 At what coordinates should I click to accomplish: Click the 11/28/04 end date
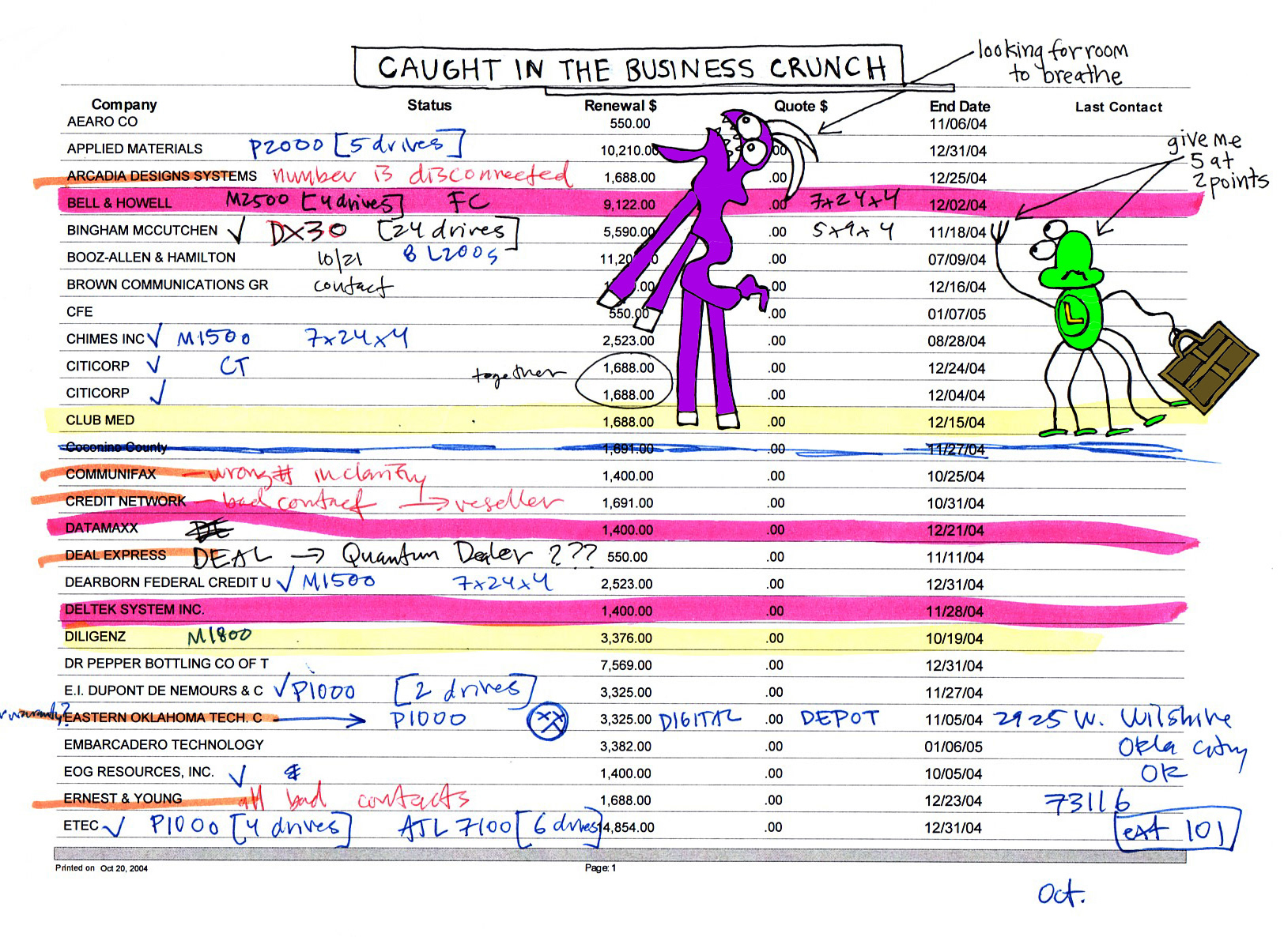[x=955, y=611]
